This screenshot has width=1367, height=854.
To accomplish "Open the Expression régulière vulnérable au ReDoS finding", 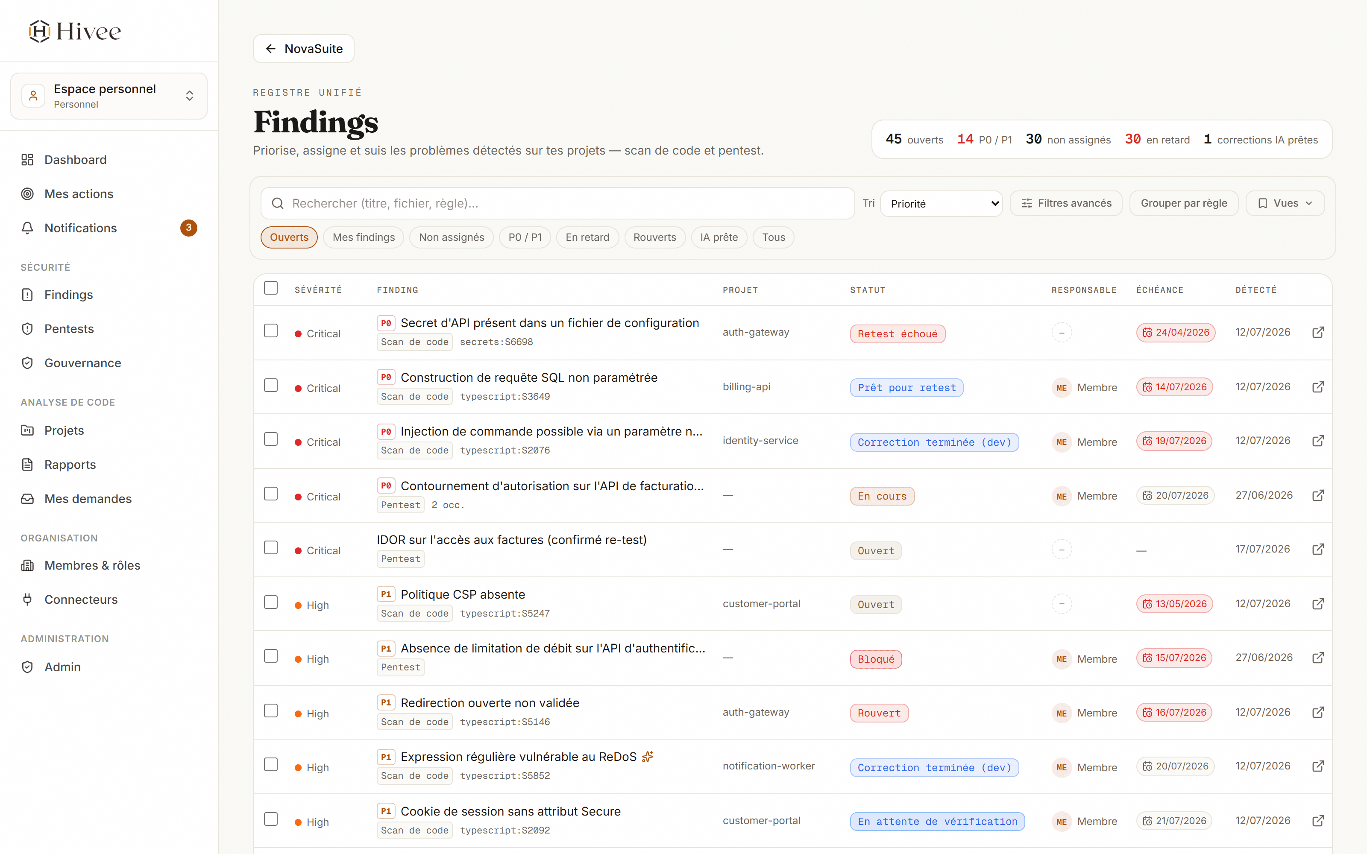I will coord(519,757).
